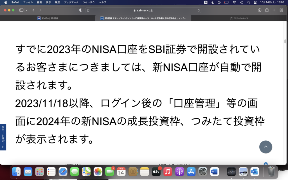Open the Privacy Report shield icon
This screenshot has height=180, width=288.
tap(80, 10)
